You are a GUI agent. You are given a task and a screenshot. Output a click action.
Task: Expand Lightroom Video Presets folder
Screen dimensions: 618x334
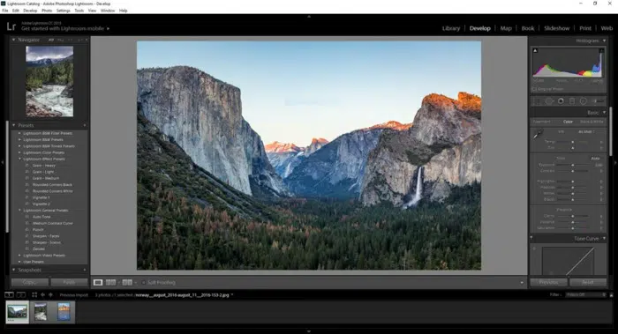19,256
